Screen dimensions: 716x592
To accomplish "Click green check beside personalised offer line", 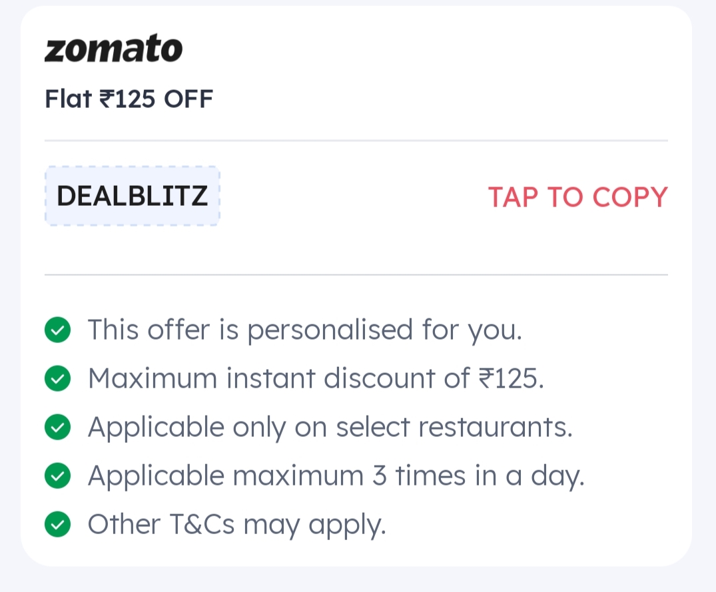I will tap(58, 330).
